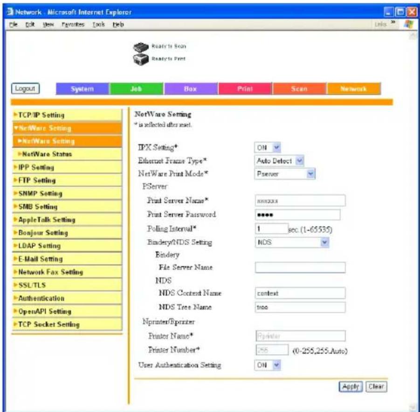Image resolution: width=420 pixels, height=412 pixels.
Task: Open SSL/TLS in sidebar
Action: click(x=67, y=285)
